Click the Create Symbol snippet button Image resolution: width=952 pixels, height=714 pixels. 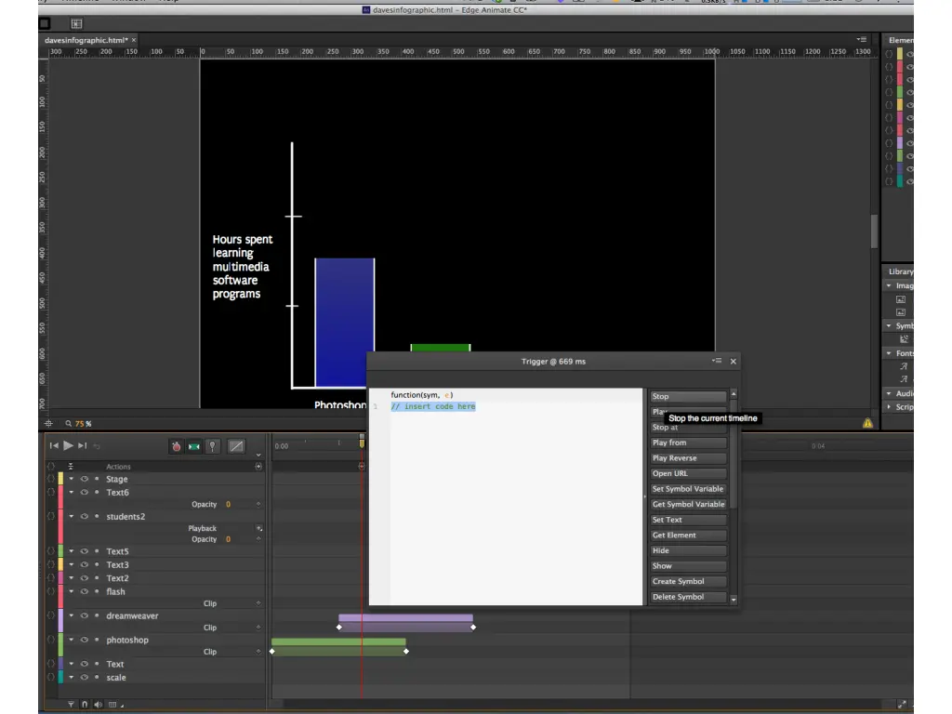[688, 582]
